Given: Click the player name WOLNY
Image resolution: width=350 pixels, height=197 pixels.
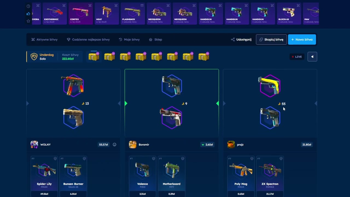Looking at the screenshot, I should 45,144.
